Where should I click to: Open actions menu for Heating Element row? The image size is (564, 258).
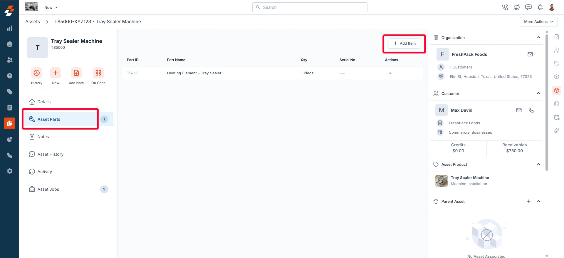[x=390, y=73]
